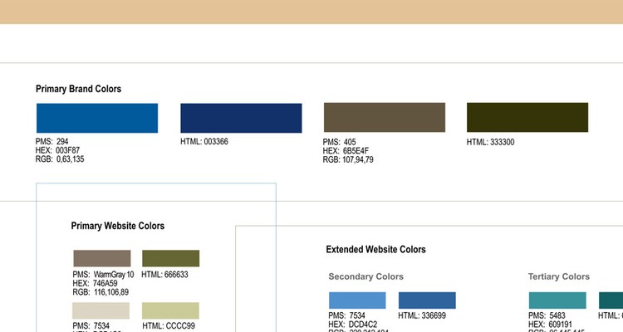Choose the HTML 336699 blue swatch
The width and height of the screenshot is (623, 332).
point(427,300)
